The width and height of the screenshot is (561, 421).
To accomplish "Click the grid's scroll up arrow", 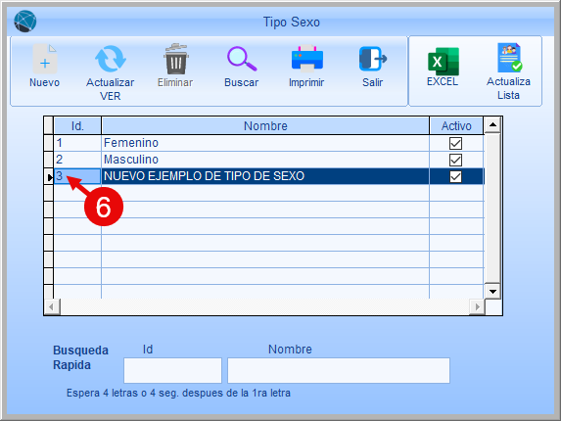I will tap(492, 125).
